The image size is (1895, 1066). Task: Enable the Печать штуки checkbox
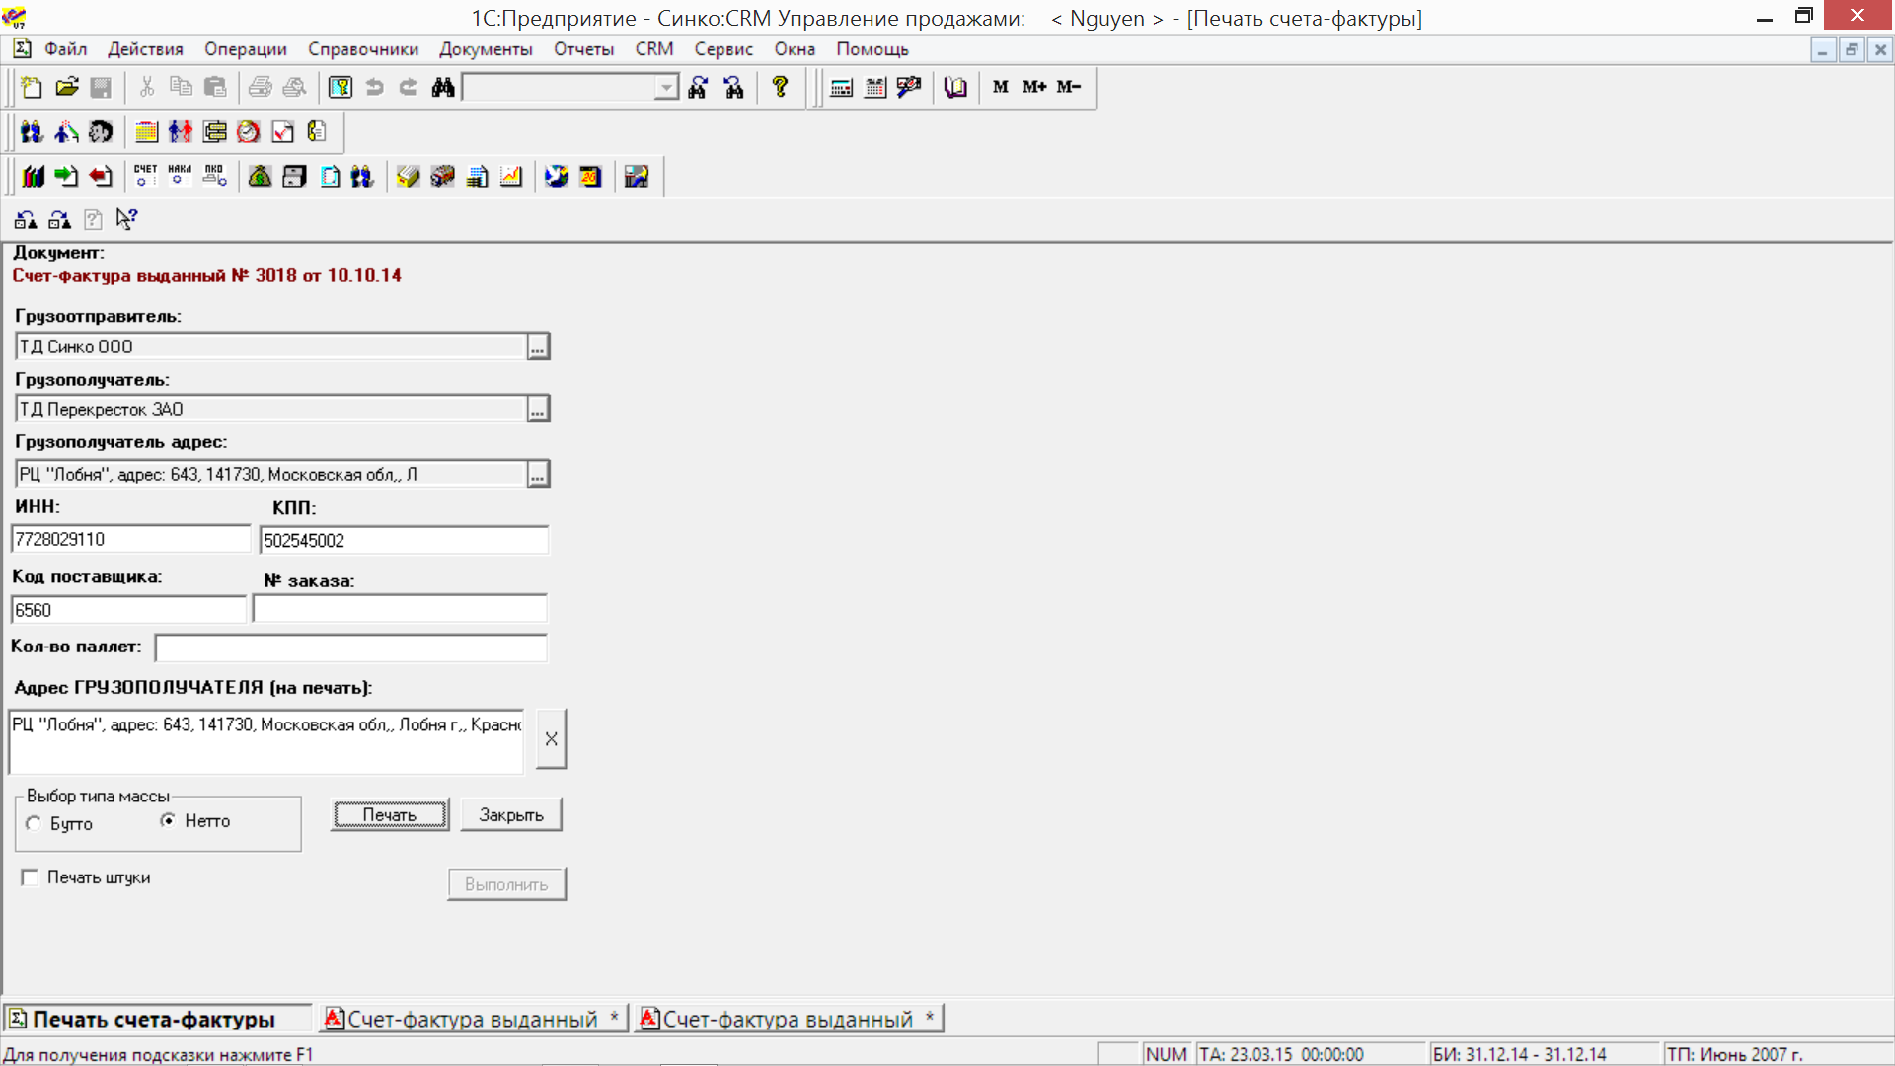31,877
